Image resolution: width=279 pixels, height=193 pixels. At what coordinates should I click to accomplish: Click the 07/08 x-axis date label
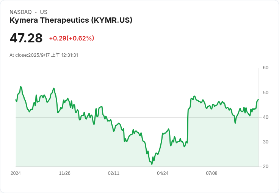click(x=212, y=173)
